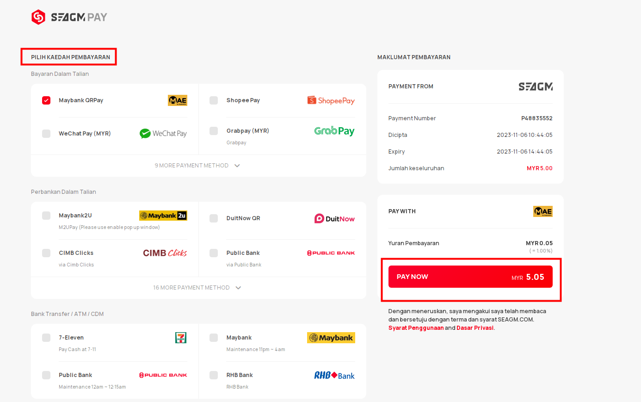
Task: Click the DuitNow logo
Action: pos(335,218)
